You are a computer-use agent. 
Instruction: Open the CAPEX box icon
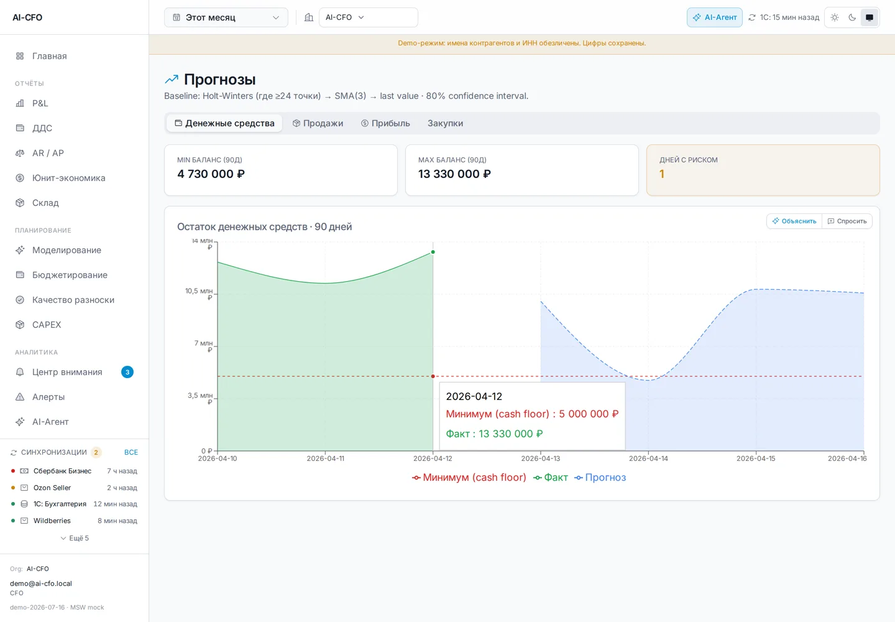tap(20, 325)
